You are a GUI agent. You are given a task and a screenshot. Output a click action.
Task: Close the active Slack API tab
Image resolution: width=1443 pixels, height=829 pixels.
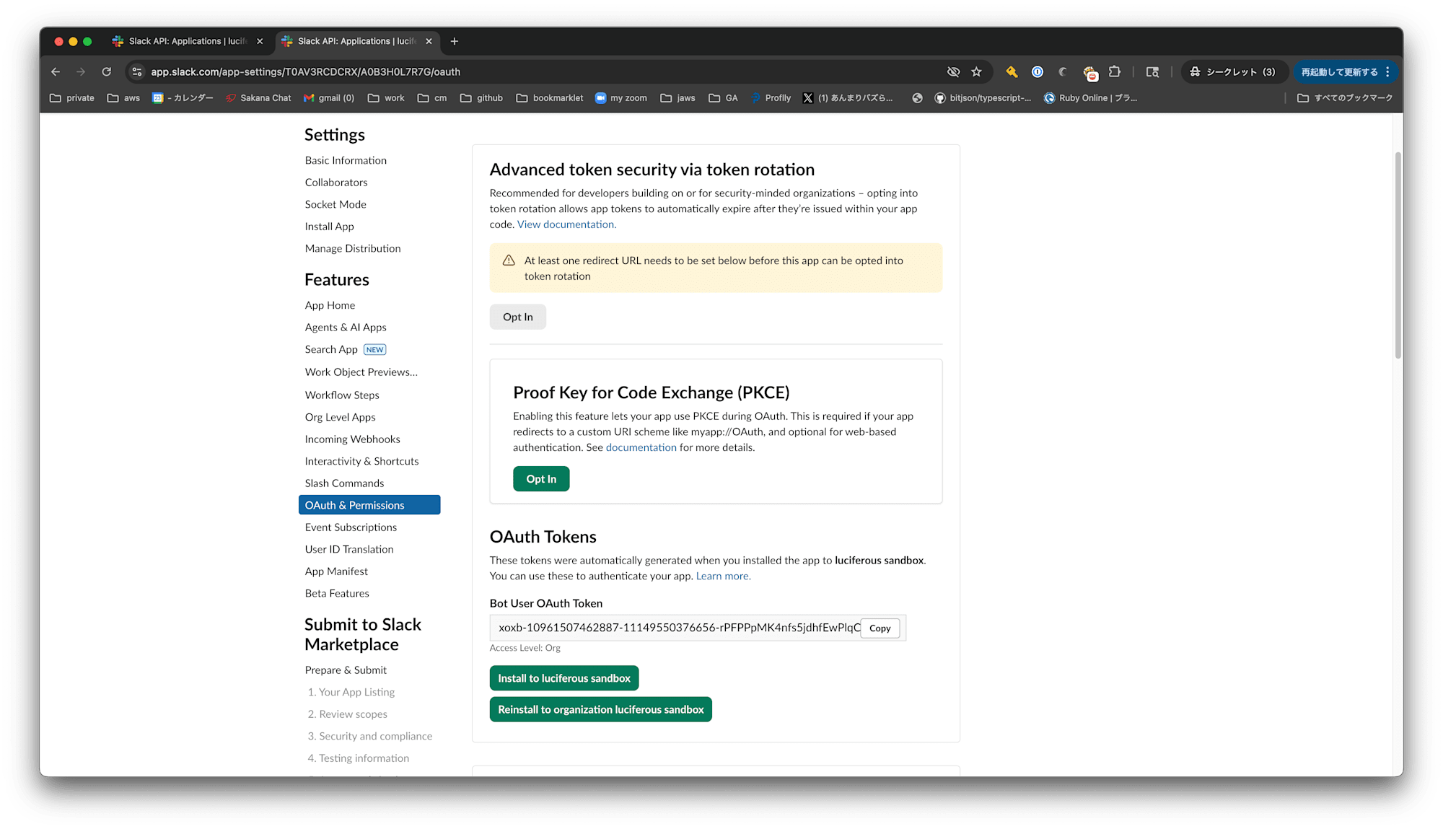pyautogui.click(x=429, y=41)
